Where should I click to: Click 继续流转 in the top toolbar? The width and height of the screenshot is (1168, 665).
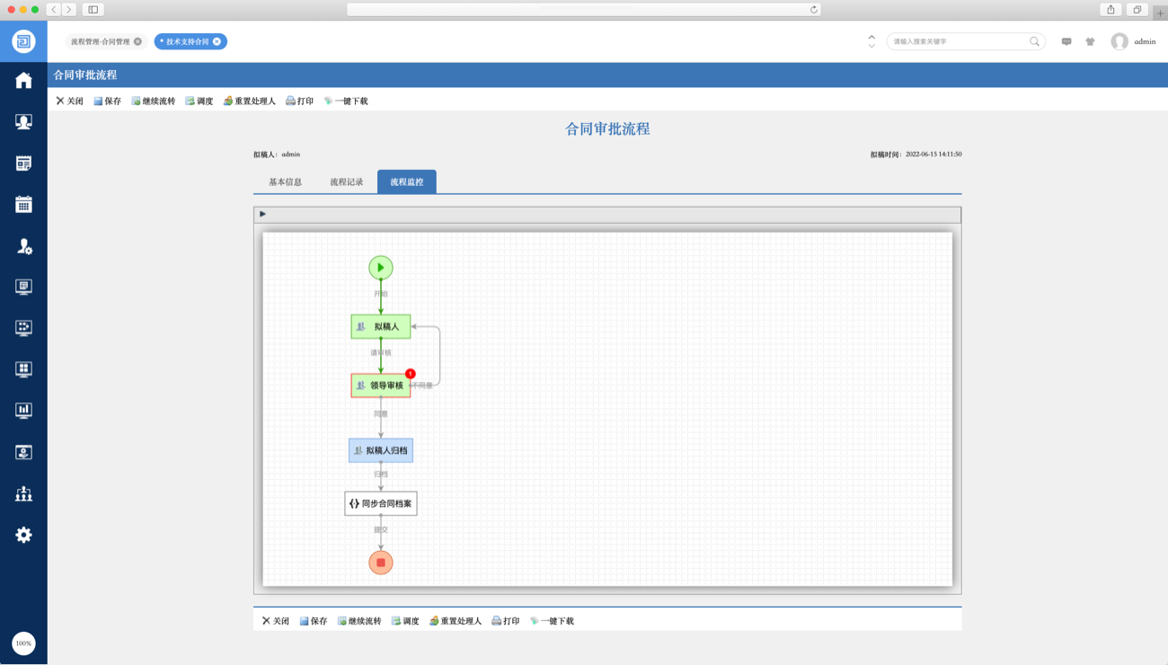point(153,102)
